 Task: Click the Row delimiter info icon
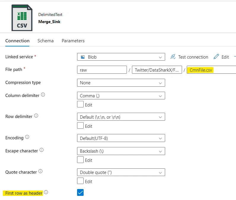(x=36, y=116)
